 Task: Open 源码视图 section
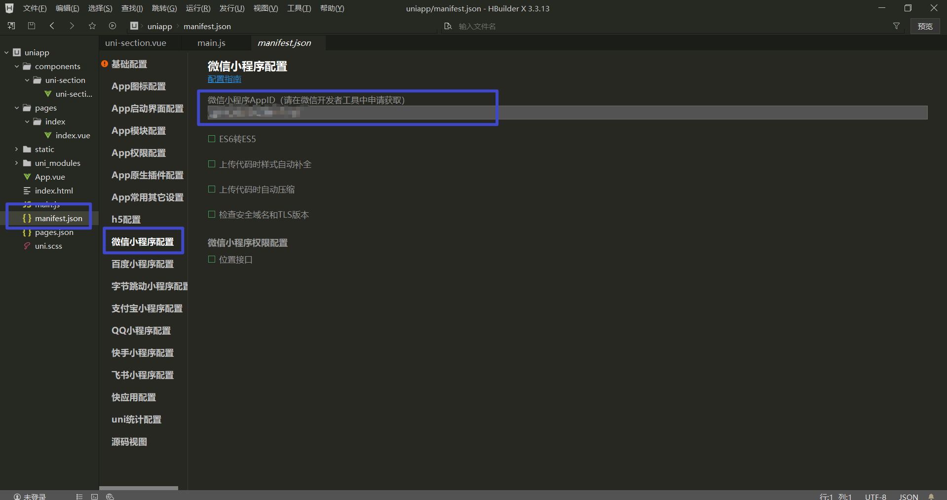129,442
